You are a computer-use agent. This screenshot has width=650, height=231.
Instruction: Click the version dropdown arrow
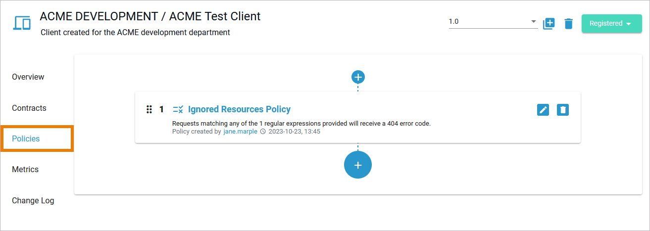pyautogui.click(x=533, y=22)
